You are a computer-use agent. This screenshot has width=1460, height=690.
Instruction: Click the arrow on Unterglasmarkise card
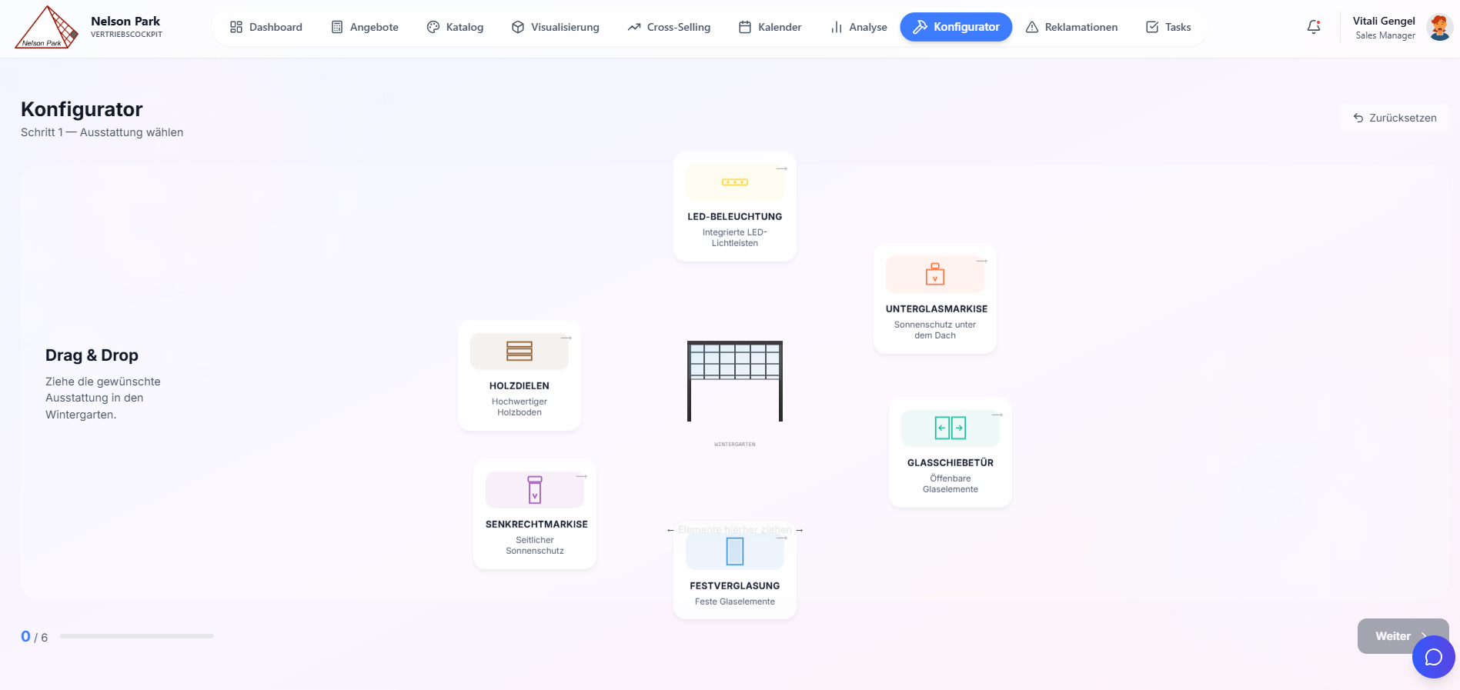coord(982,261)
